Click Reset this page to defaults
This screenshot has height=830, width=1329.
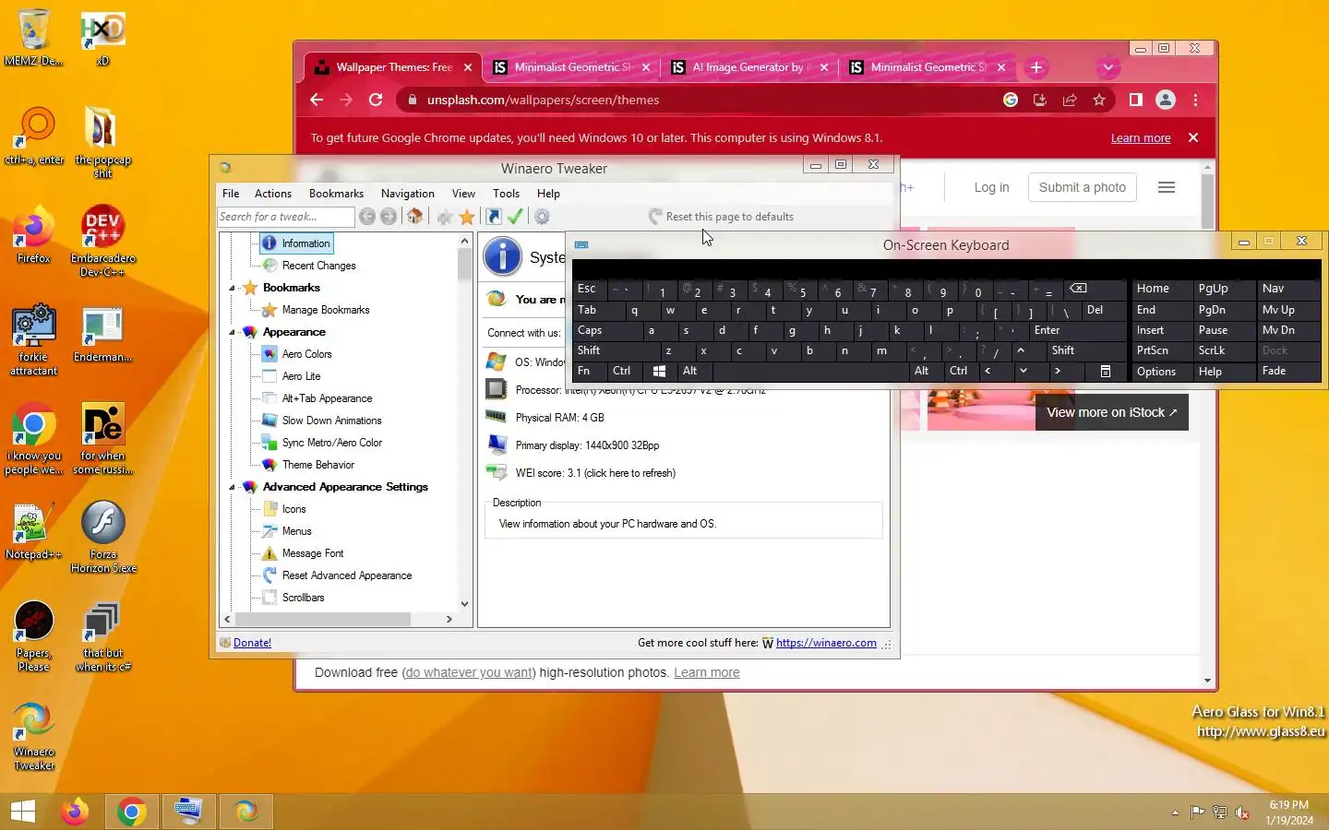coord(721,217)
